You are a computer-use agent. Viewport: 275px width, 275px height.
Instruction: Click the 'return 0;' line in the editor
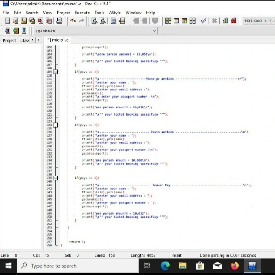pos(77,242)
